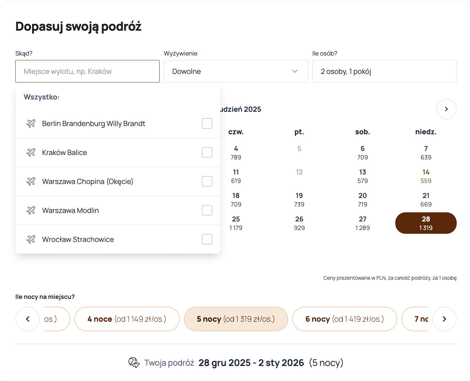470x381 pixels.
Task: Click the plane icon beside Warszawa Modlin
Action: click(31, 210)
